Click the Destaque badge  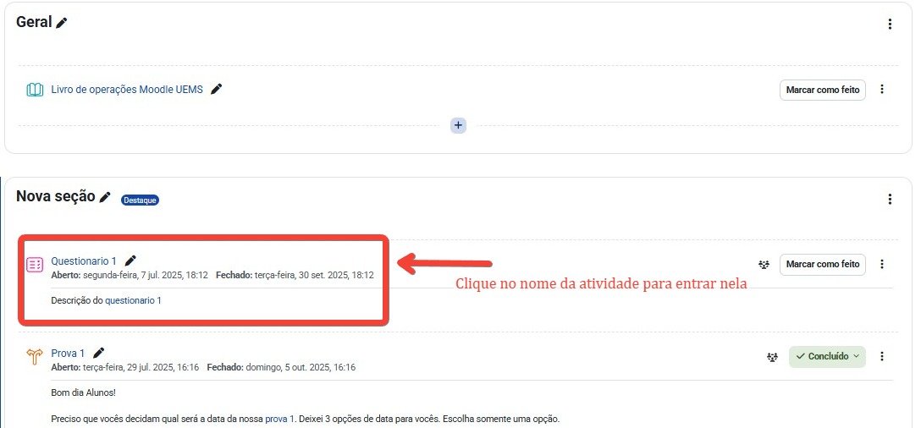click(140, 200)
